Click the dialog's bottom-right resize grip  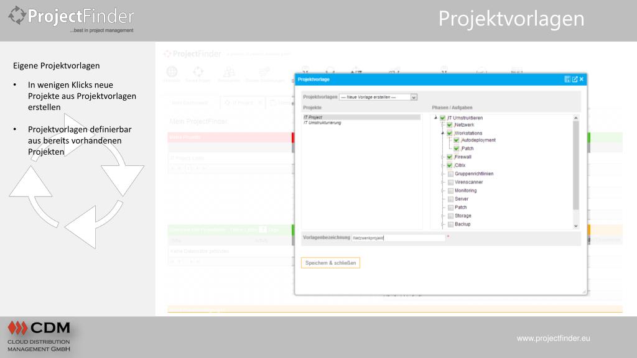(584, 291)
